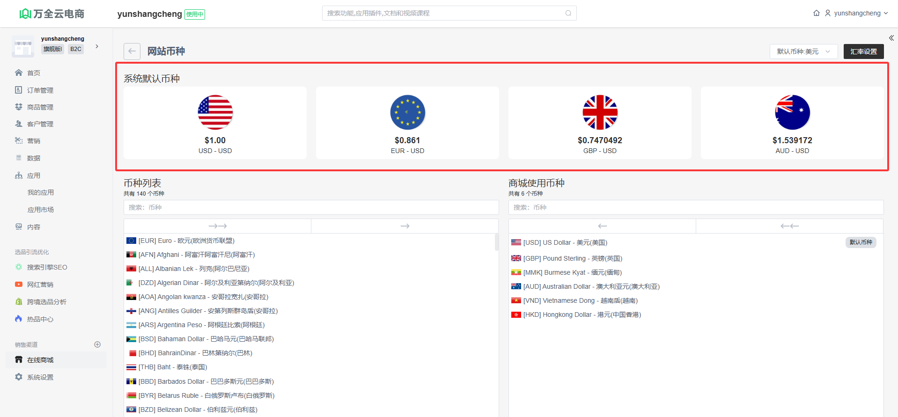Collapse the panel with double chevron icon
Image resolution: width=898 pixels, height=417 pixels.
click(x=891, y=38)
